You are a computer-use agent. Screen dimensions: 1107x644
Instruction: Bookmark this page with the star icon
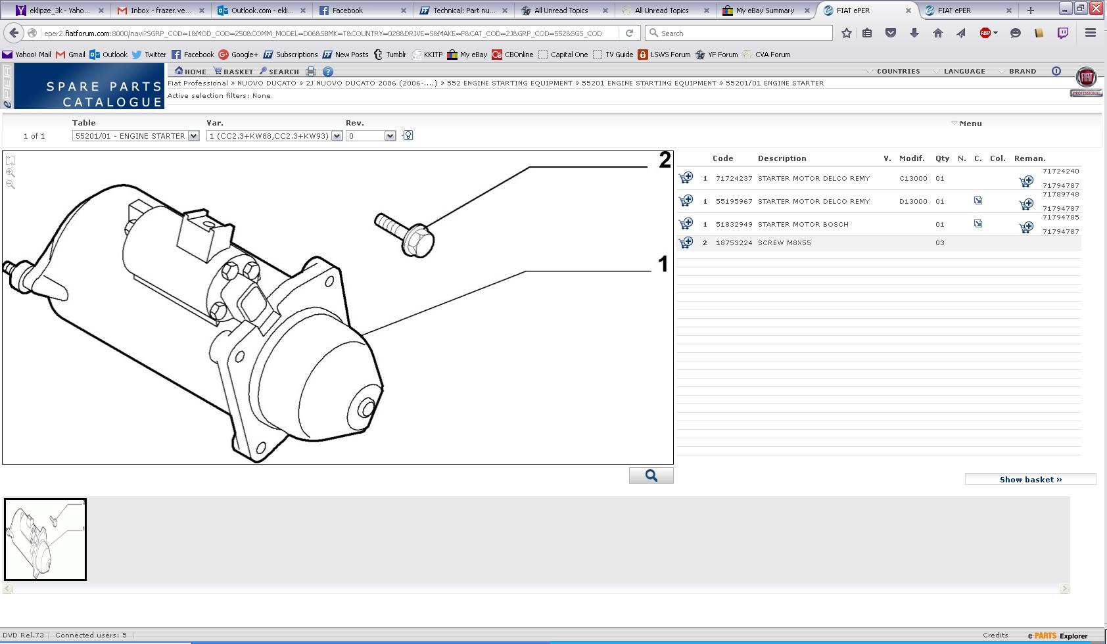pos(847,33)
